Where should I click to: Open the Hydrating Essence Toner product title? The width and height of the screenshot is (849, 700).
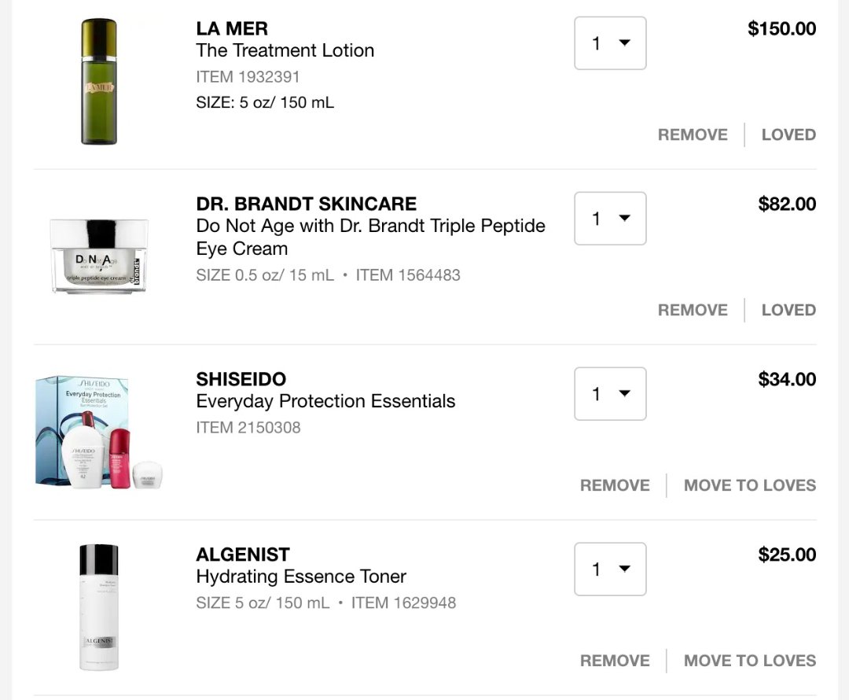click(x=301, y=577)
